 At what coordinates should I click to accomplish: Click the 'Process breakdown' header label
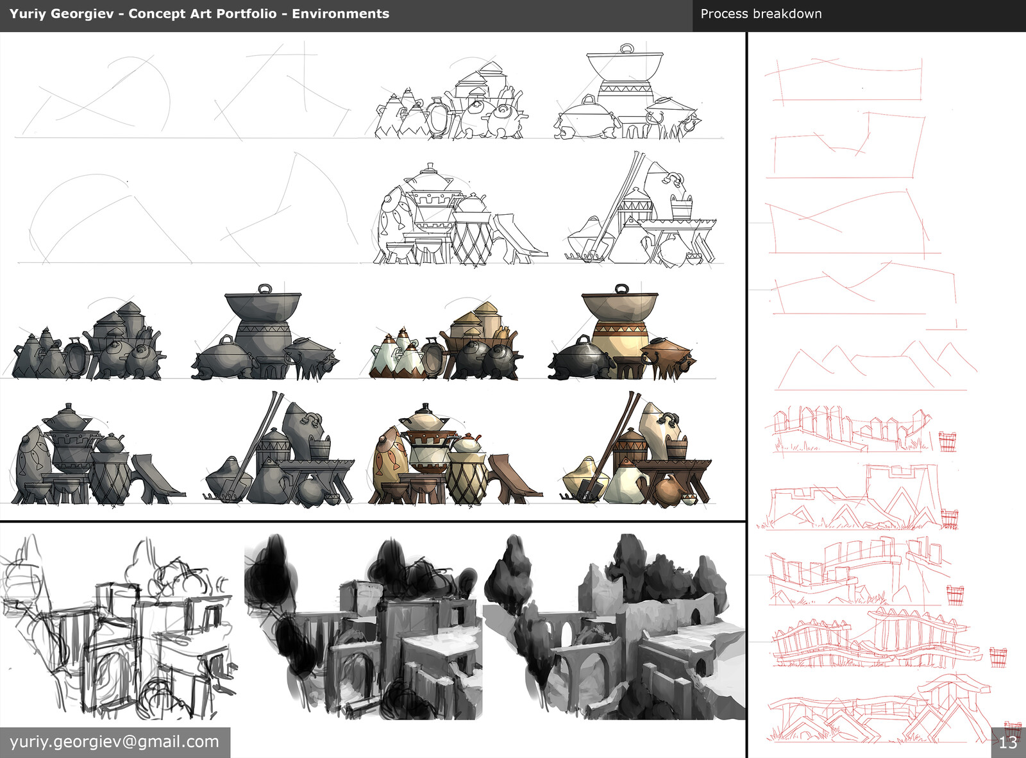click(x=761, y=13)
